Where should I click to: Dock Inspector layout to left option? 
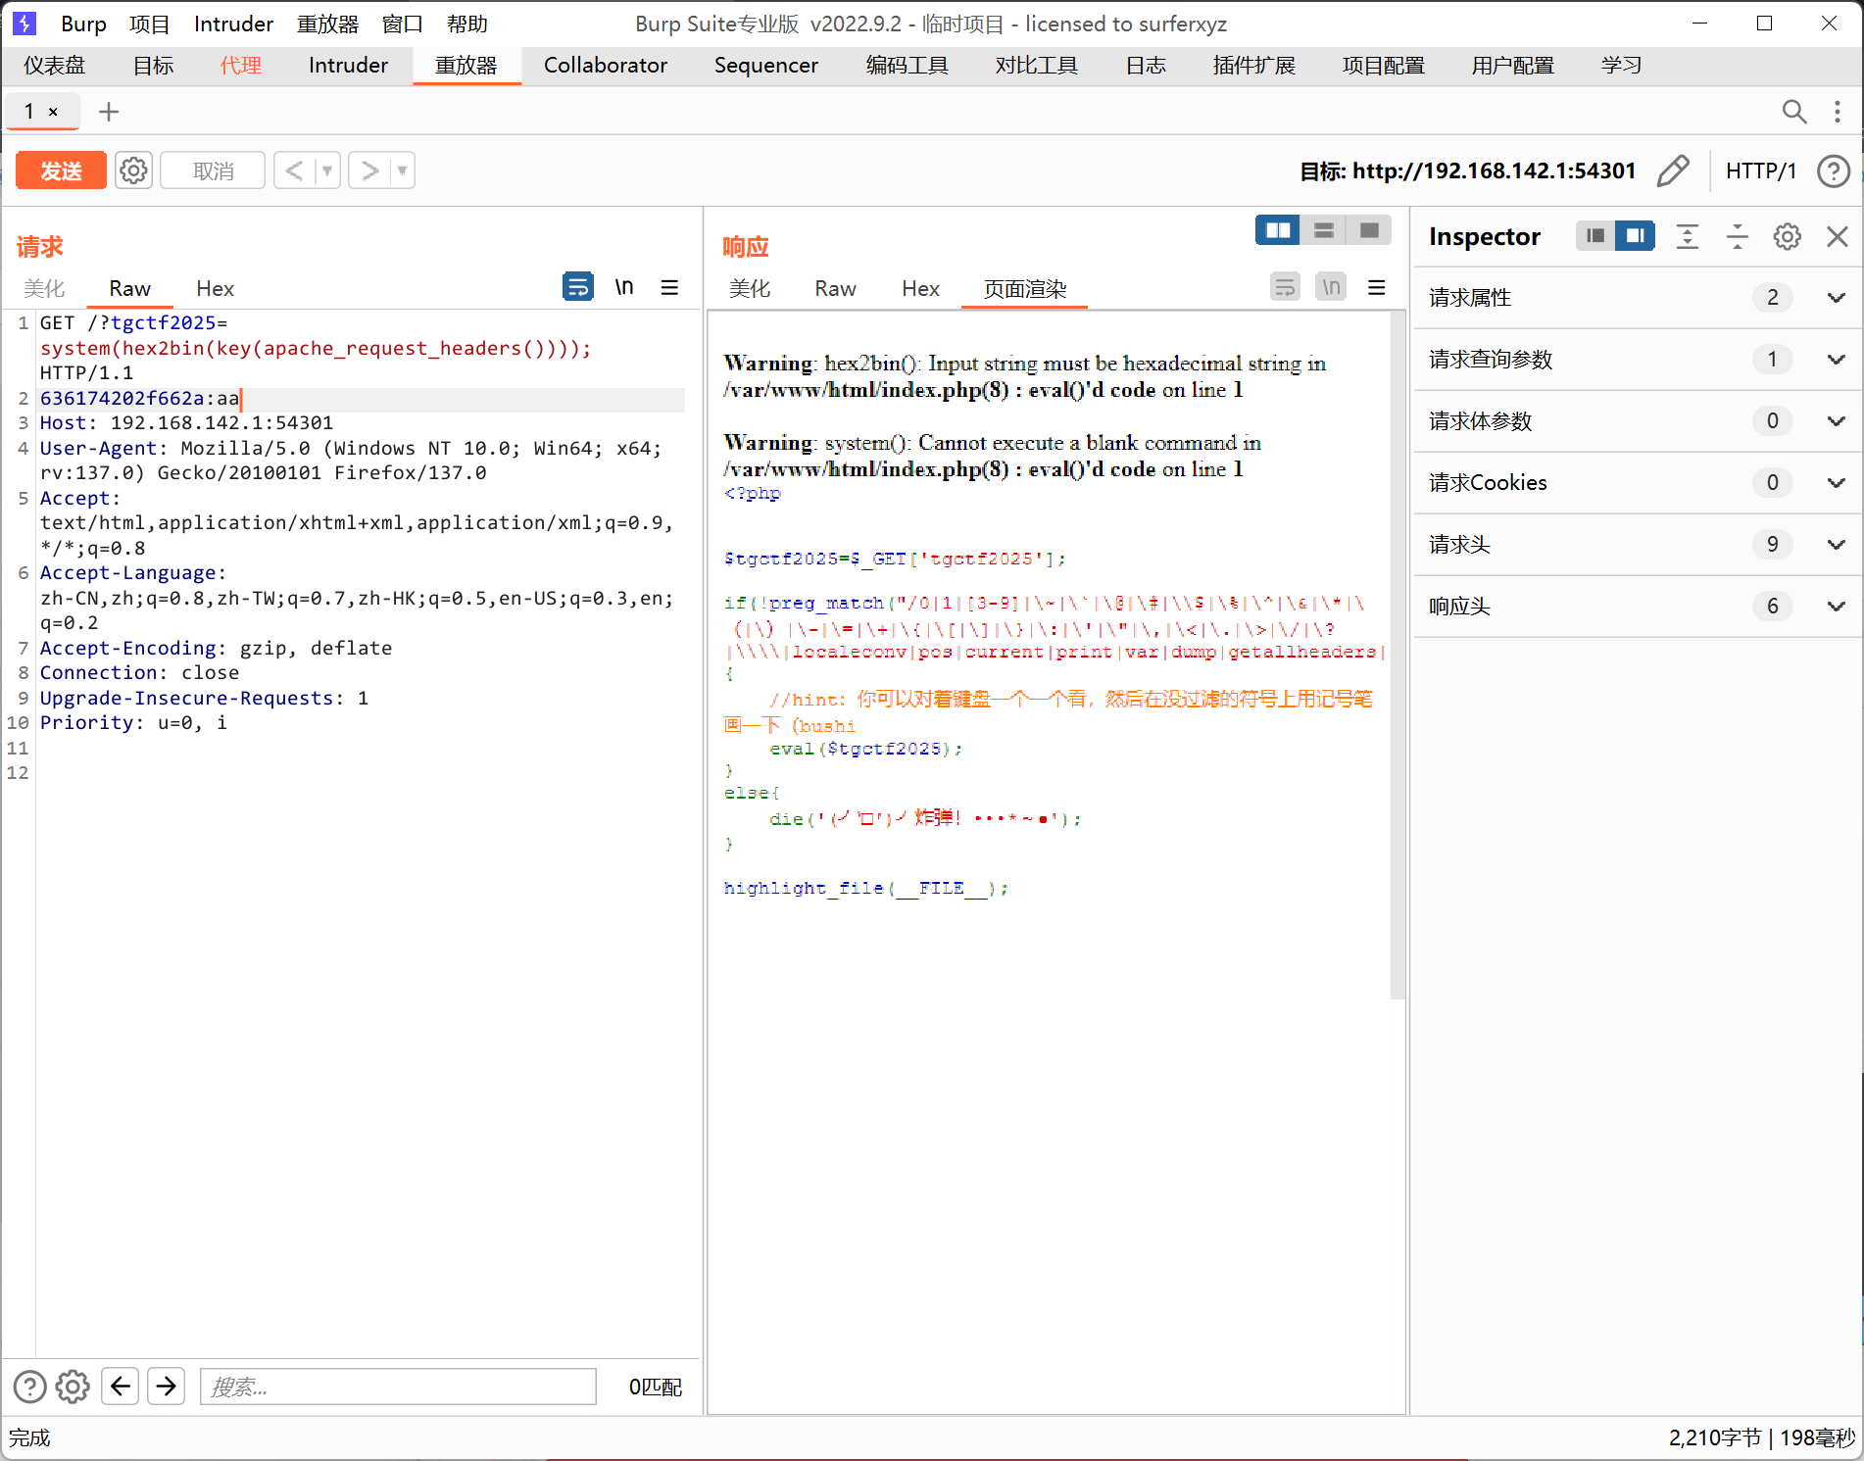1595,236
